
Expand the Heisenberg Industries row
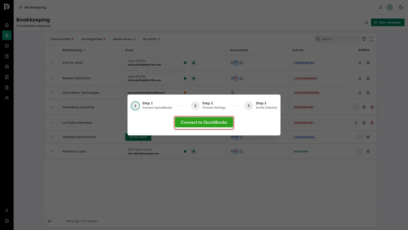click(51, 107)
